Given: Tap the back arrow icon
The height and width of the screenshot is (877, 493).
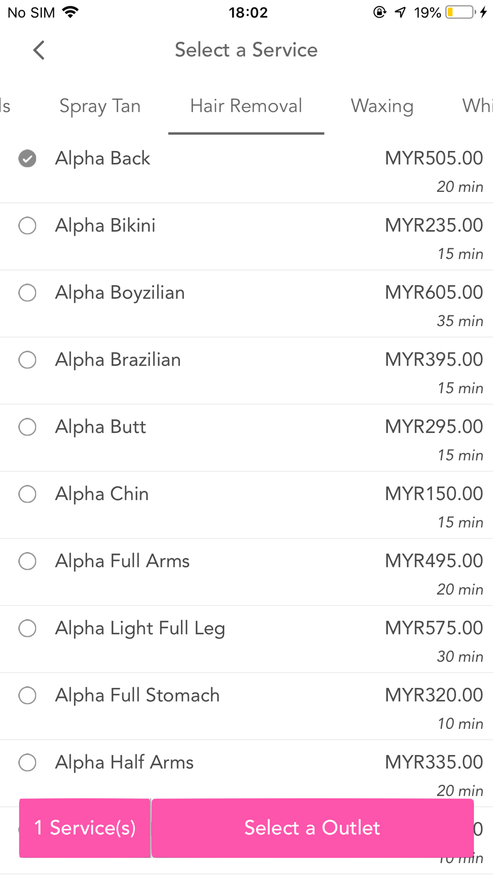Looking at the screenshot, I should (39, 50).
